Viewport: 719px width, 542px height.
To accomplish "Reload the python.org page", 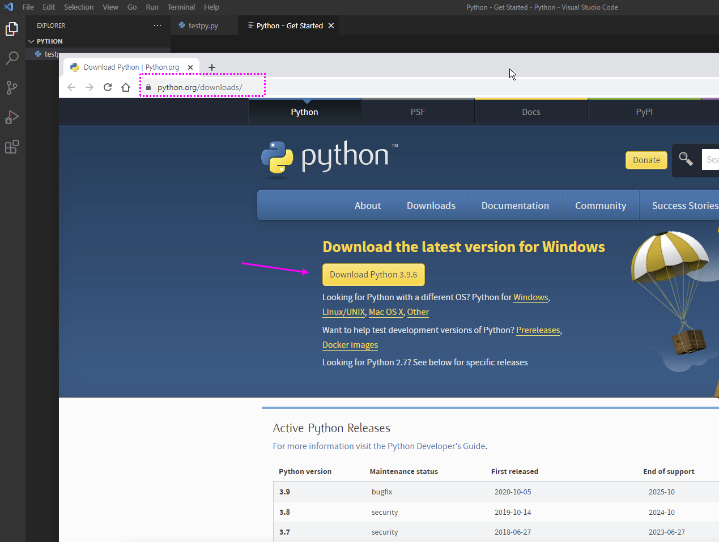I will 108,87.
